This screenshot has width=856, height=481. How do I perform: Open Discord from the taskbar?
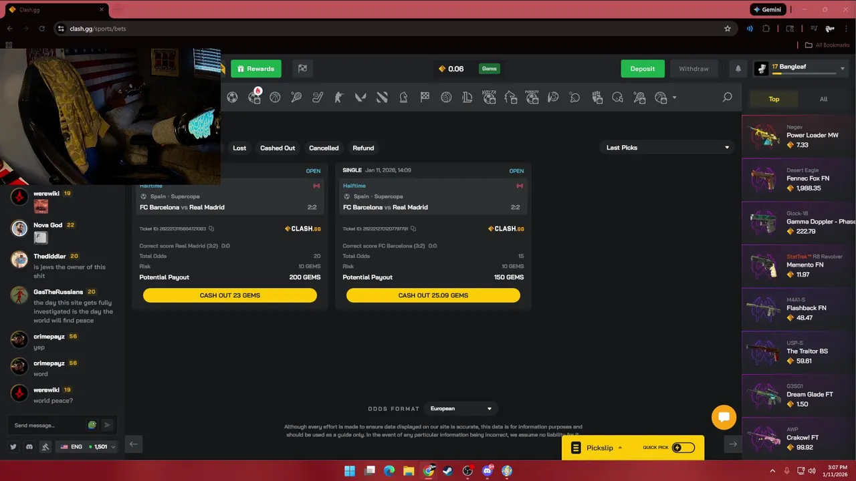(x=488, y=471)
